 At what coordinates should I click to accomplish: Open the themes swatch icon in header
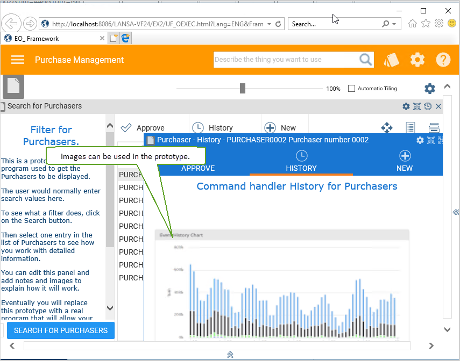pyautogui.click(x=391, y=60)
